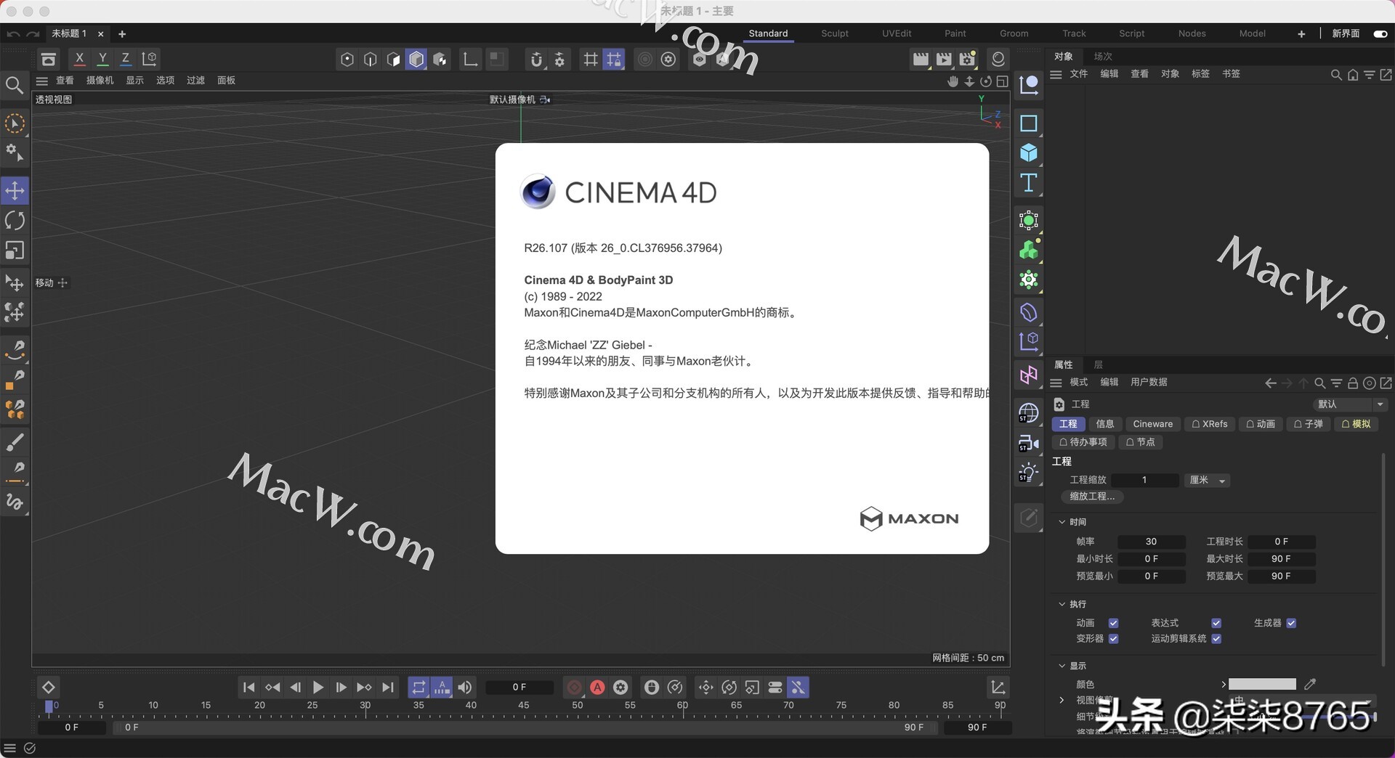Select the live selection tool
The width and height of the screenshot is (1395, 758).
tap(15, 123)
